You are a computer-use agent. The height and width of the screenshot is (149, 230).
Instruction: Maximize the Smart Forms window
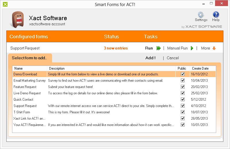pos(211,3)
